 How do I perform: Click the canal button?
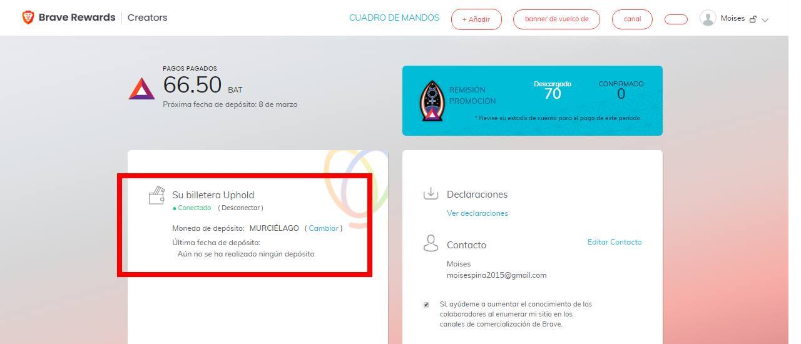click(x=632, y=19)
